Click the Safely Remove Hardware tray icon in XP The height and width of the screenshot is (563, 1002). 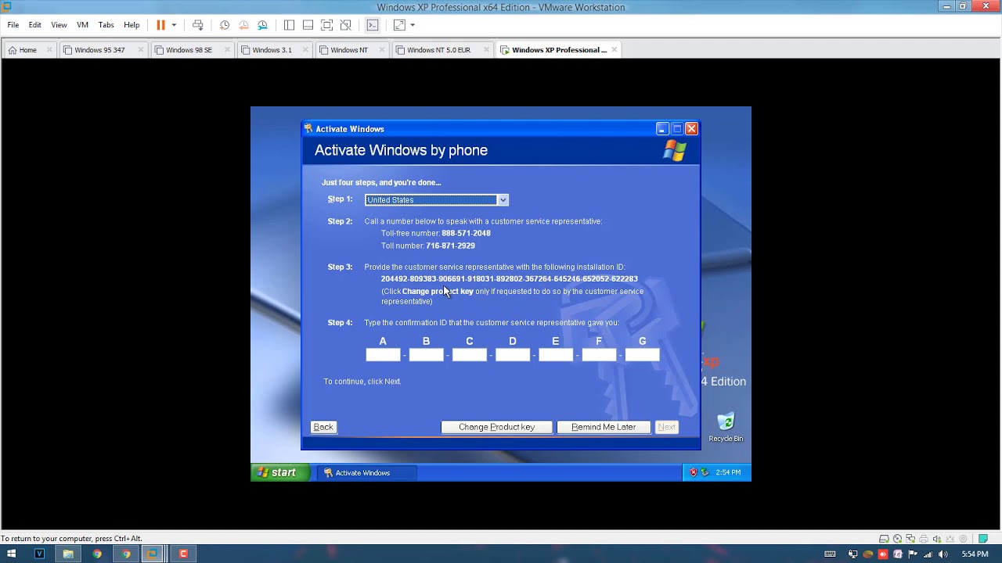tap(705, 472)
